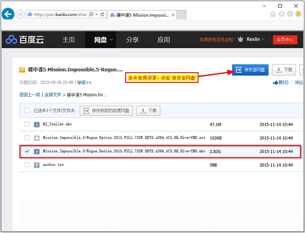Click the 102KB size value
Image resolution: width=305 pixels, height=233 pixels.
pos(216,138)
